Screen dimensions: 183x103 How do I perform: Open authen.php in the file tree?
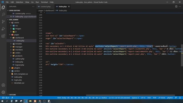point(20,59)
